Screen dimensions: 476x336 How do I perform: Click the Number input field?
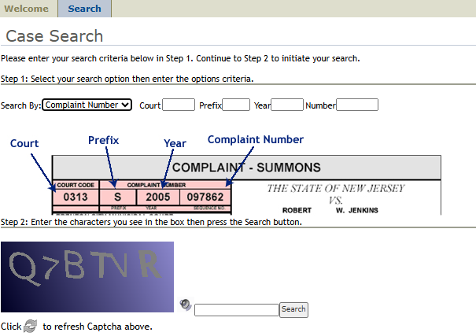click(x=357, y=105)
